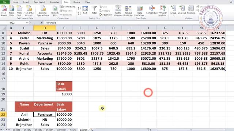Sort Z to A descending icon
Screen dimensions: 234x131
tap(79, 13)
